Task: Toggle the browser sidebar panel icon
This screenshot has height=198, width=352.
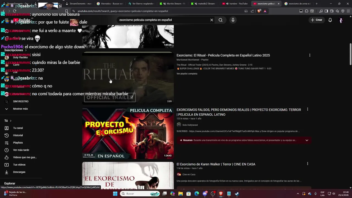Action: pyautogui.click(x=326, y=11)
